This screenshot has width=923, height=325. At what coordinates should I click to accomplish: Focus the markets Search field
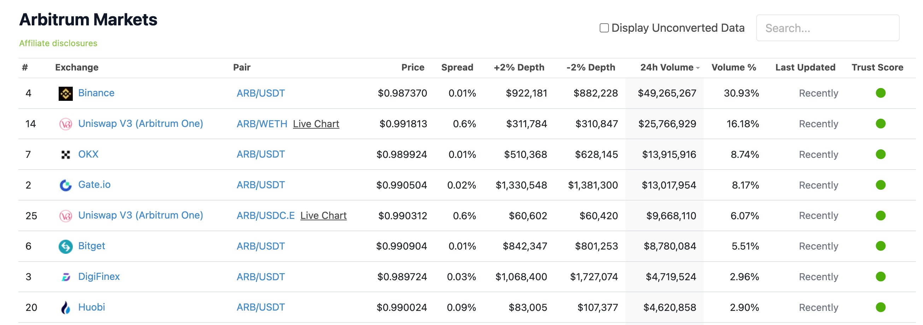coord(827,28)
